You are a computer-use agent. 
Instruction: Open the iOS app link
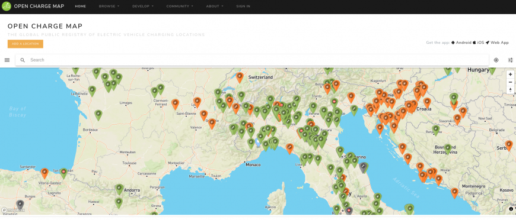(x=479, y=43)
